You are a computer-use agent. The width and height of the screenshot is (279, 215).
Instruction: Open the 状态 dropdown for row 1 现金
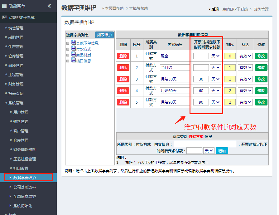[x=245, y=56]
